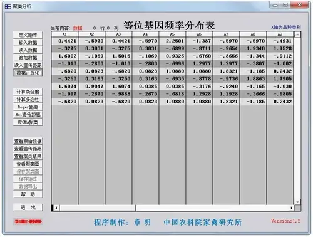Image resolution: width=313 pixels, height=237 pixels.
Task: Select column header A5
Action: point(172,34)
